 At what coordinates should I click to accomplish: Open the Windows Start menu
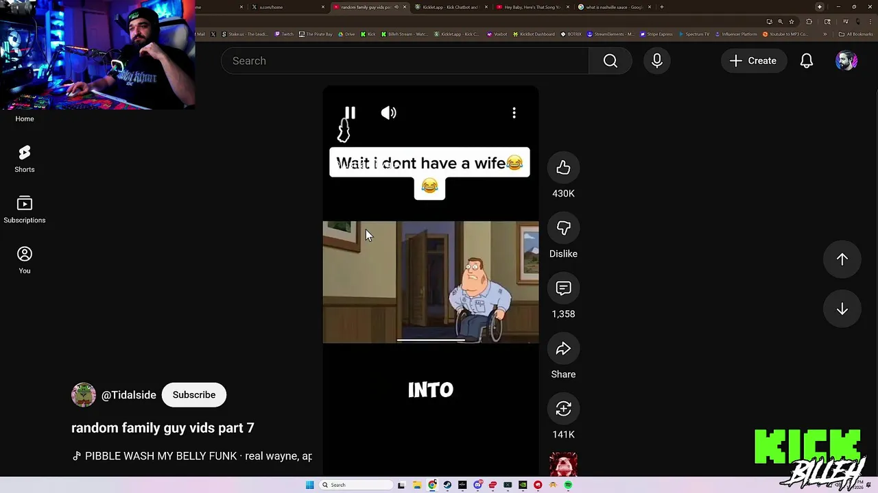pyautogui.click(x=309, y=485)
